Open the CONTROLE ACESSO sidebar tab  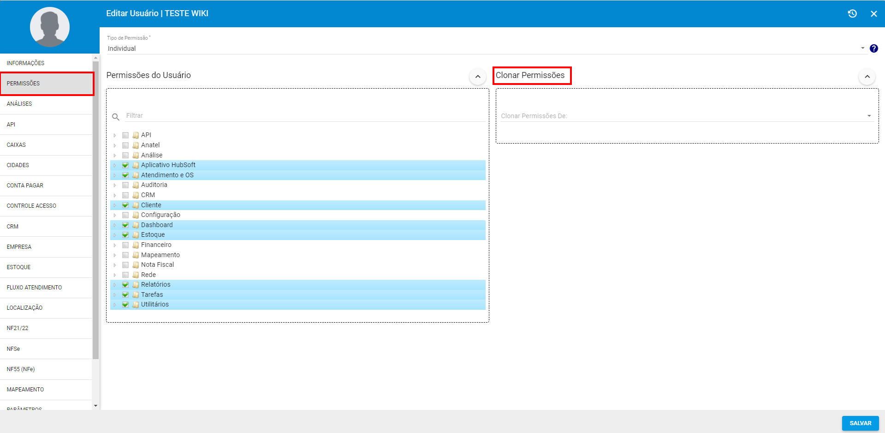[x=31, y=206]
